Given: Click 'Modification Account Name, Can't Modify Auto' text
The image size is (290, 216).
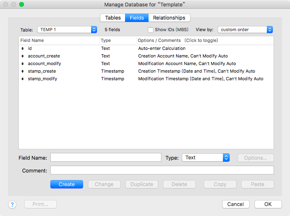Looking at the screenshot, I should pyautogui.click(x=187, y=63).
